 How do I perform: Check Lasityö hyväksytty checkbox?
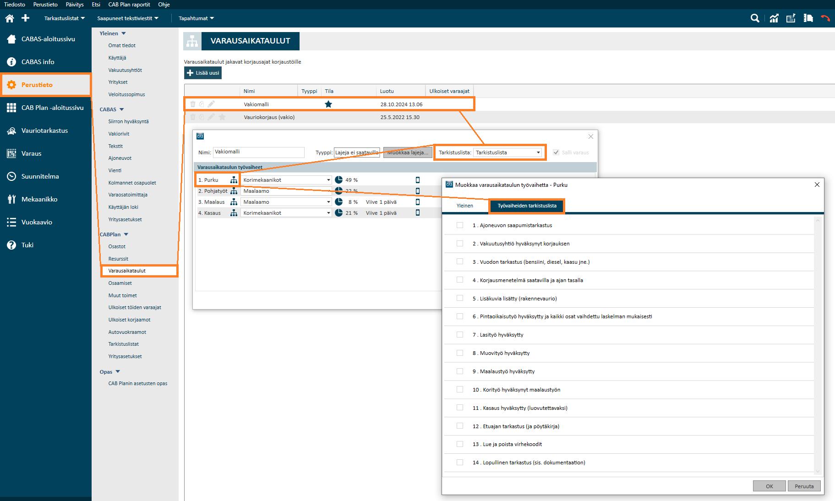[460, 335]
